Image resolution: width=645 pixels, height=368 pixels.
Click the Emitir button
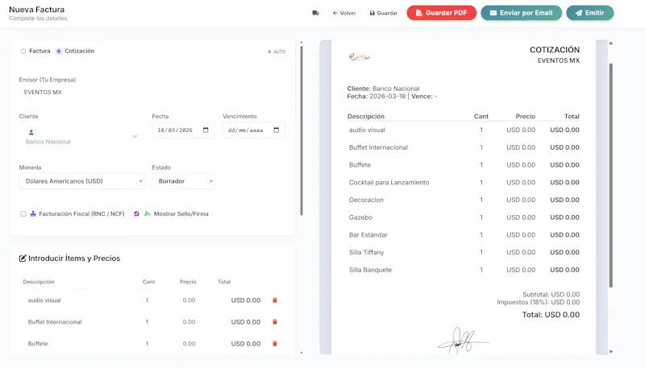click(590, 13)
